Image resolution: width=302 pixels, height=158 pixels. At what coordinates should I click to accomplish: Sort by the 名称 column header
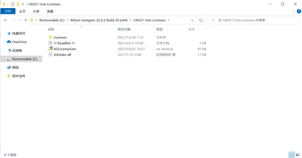pyautogui.click(x=51, y=29)
